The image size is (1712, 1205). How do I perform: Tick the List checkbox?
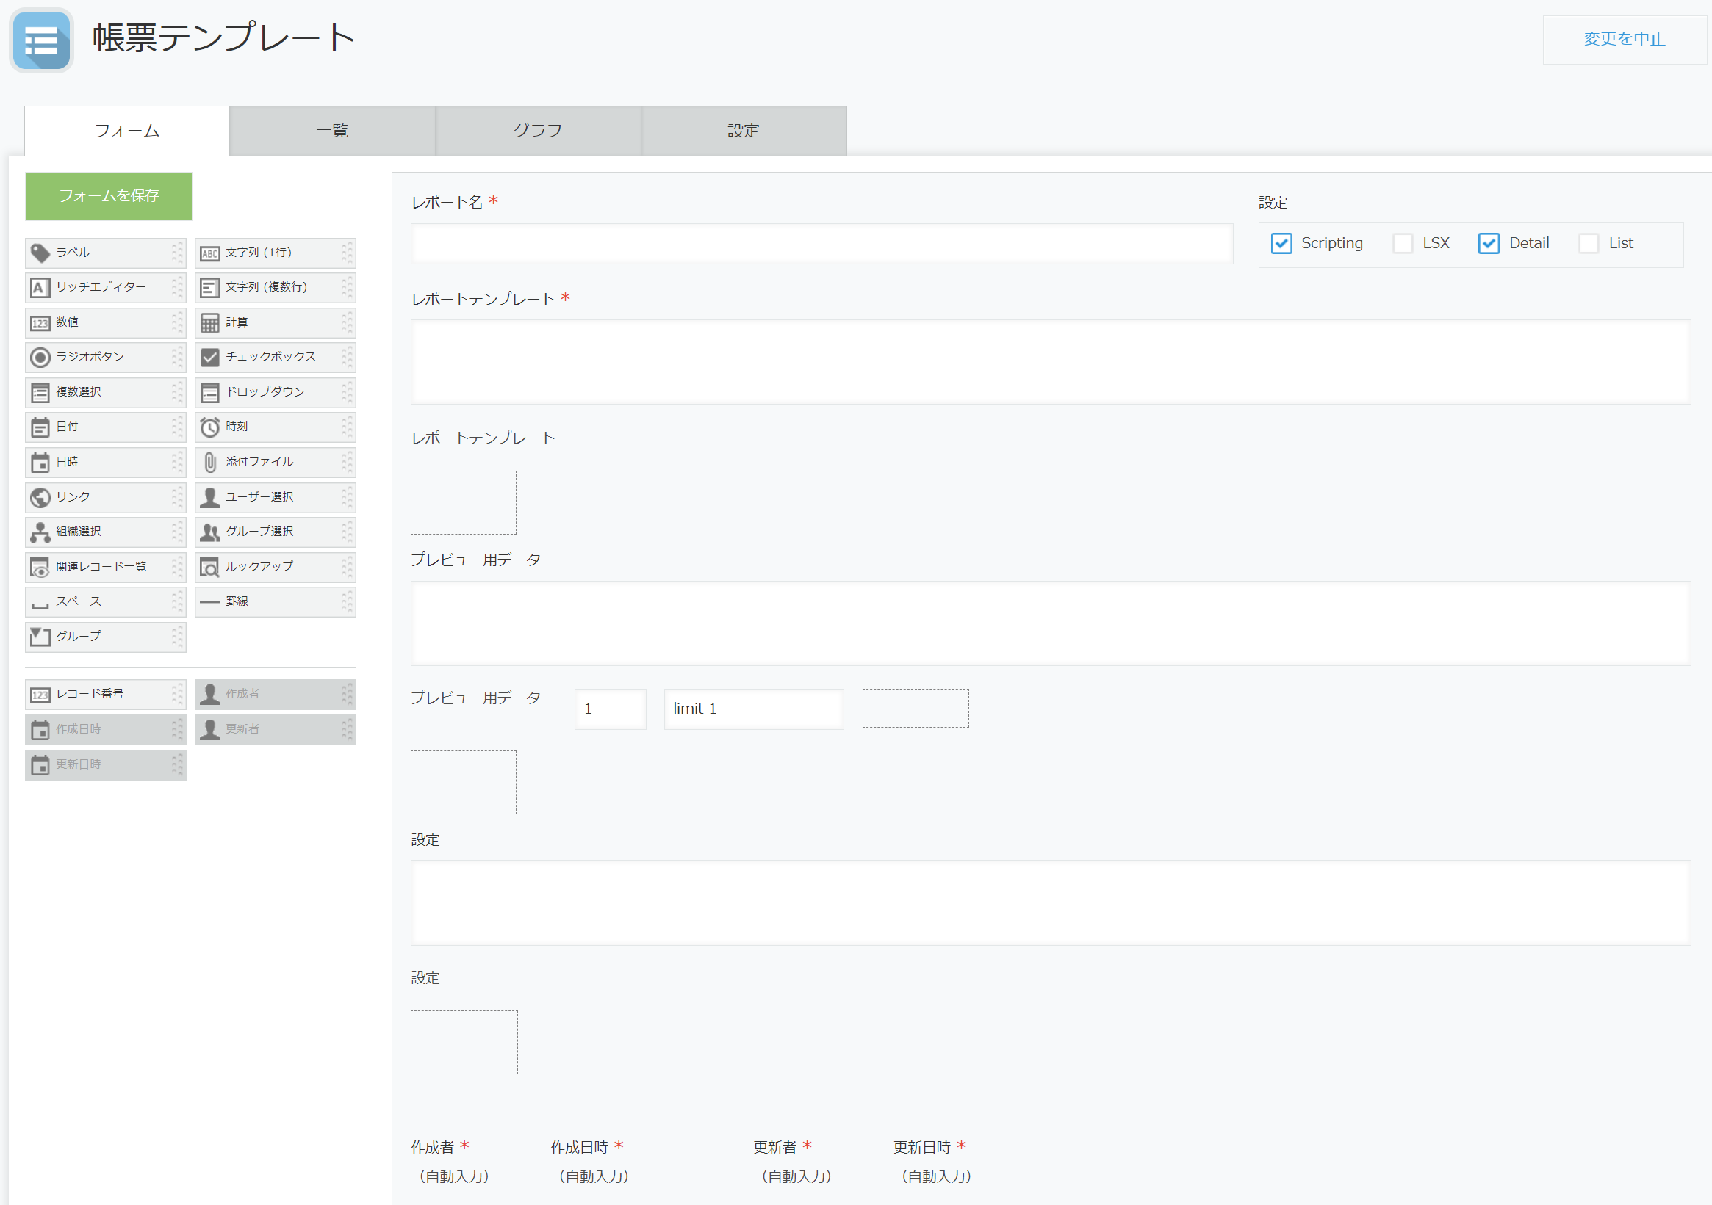point(1589,244)
